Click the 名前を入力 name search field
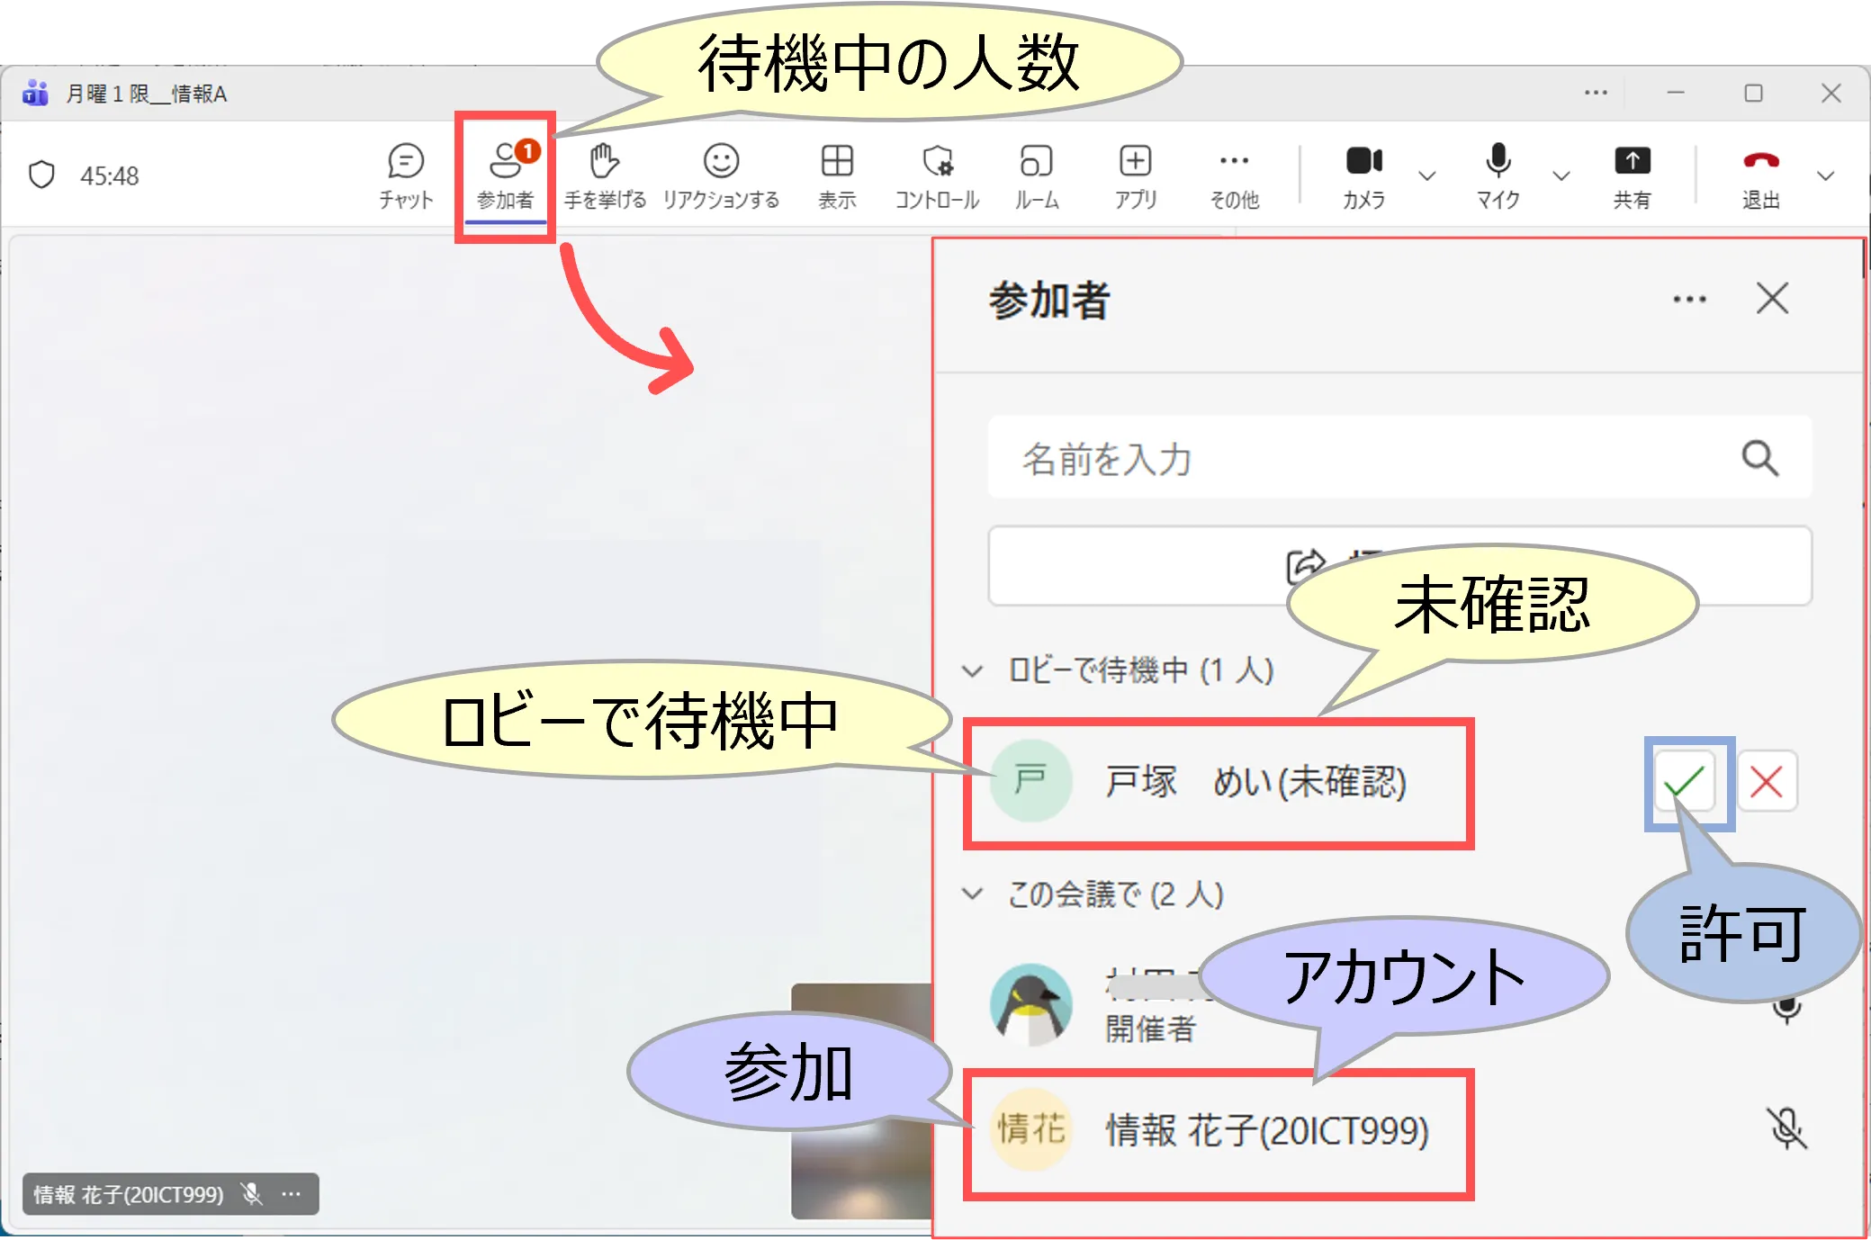 point(1350,458)
